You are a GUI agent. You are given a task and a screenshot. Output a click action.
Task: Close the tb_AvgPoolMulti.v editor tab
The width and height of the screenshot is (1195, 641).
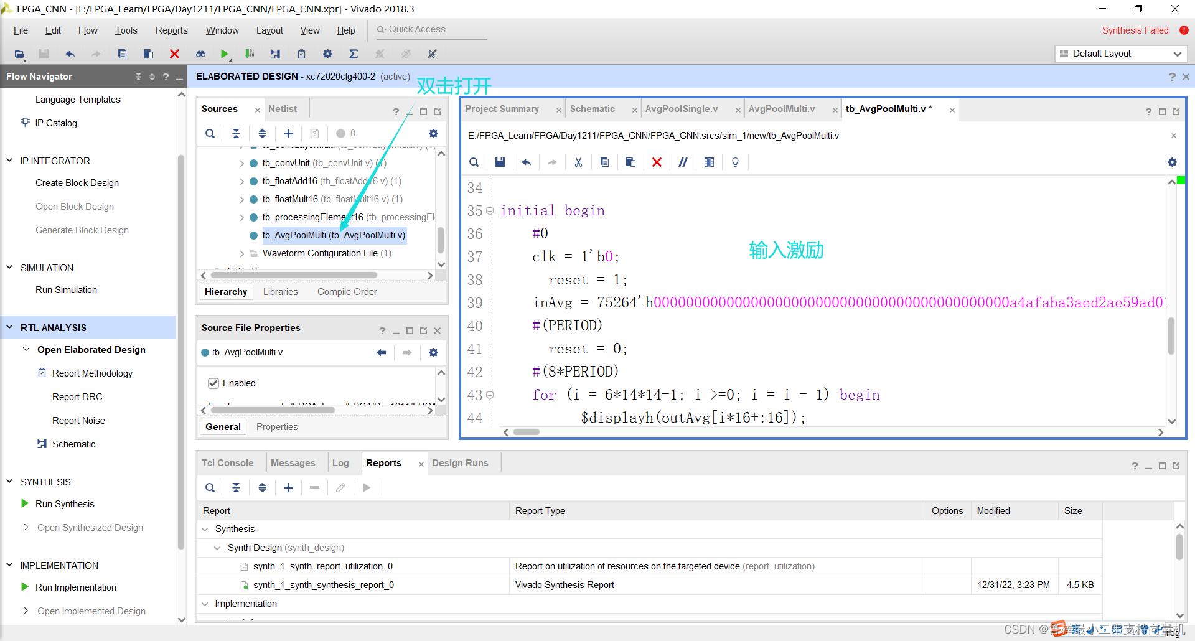point(952,110)
